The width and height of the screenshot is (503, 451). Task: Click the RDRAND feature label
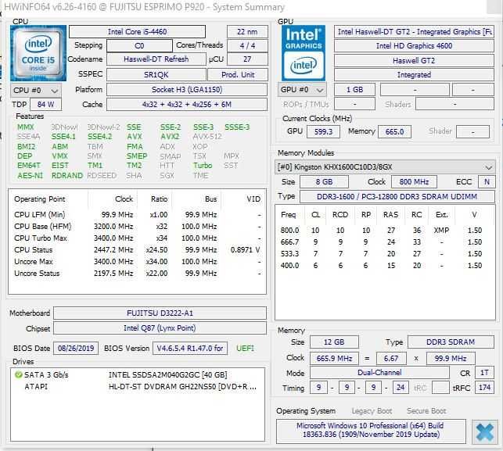coord(67,176)
